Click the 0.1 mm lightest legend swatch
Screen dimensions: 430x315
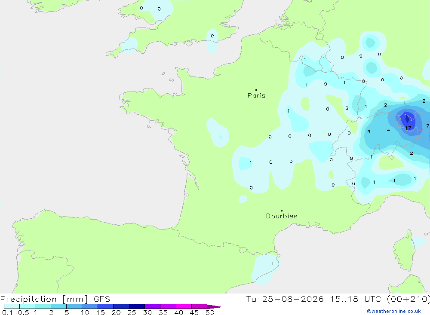[12, 306]
